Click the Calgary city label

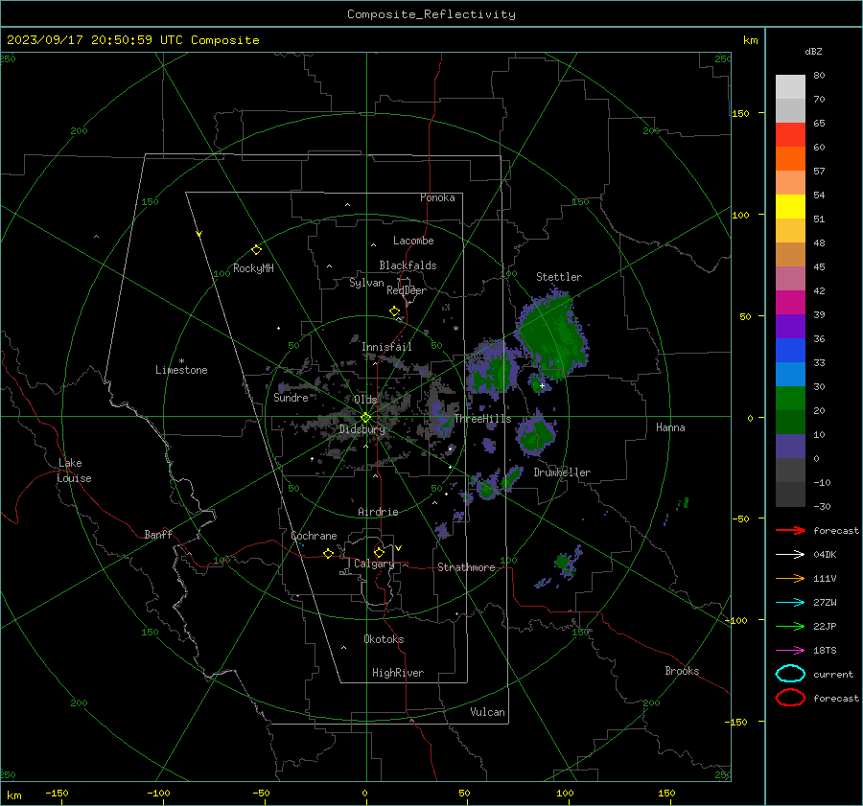[x=374, y=564]
